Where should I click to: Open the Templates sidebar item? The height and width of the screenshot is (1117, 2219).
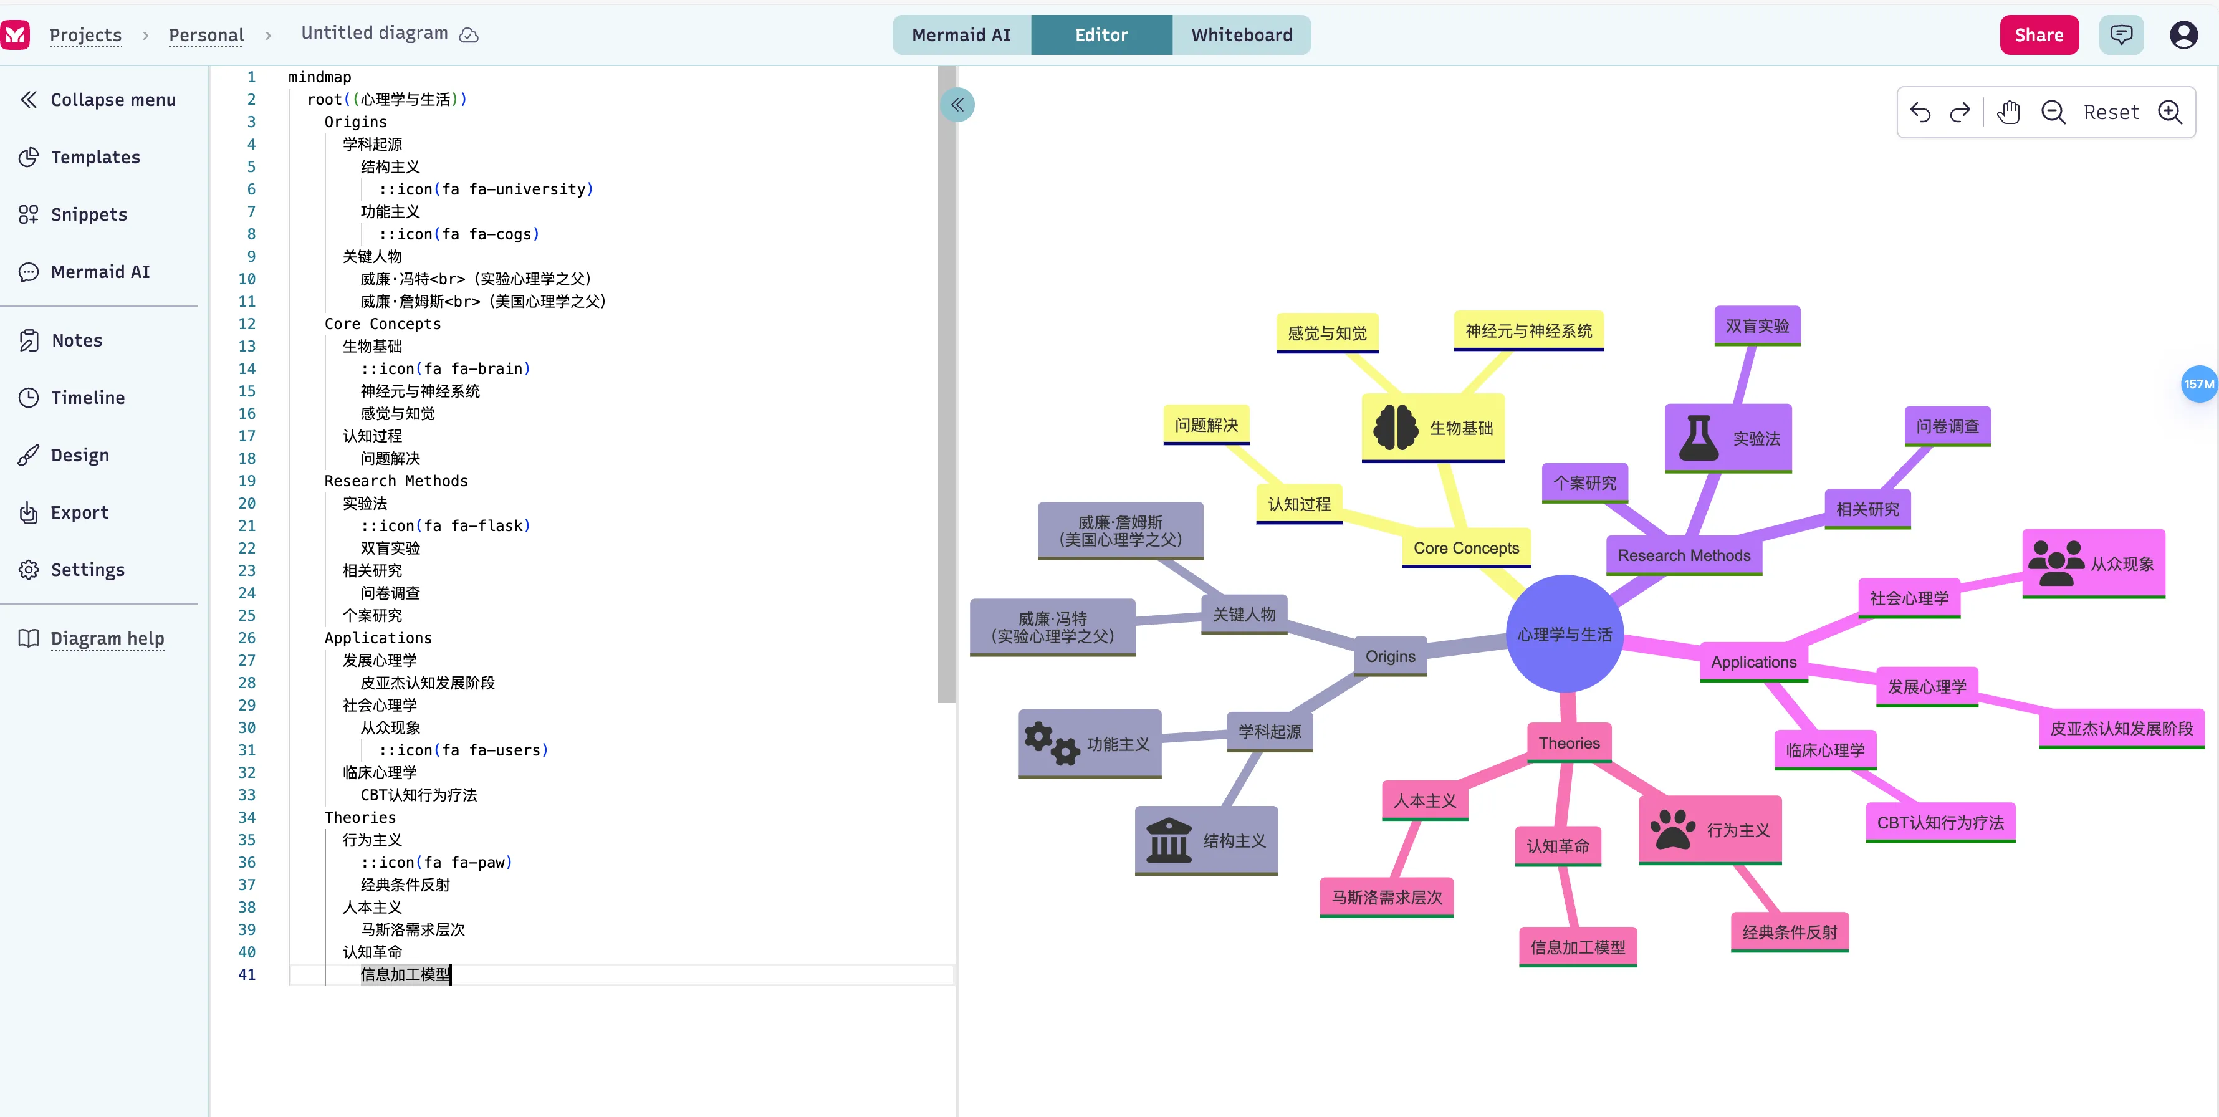click(x=95, y=156)
